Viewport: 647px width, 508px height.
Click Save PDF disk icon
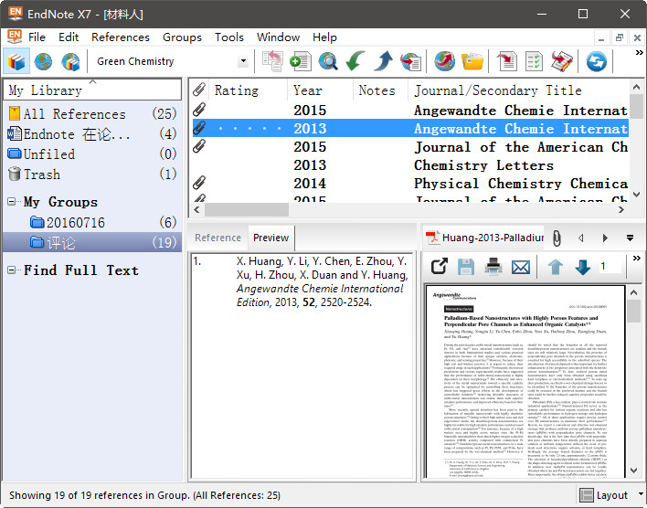point(466,267)
